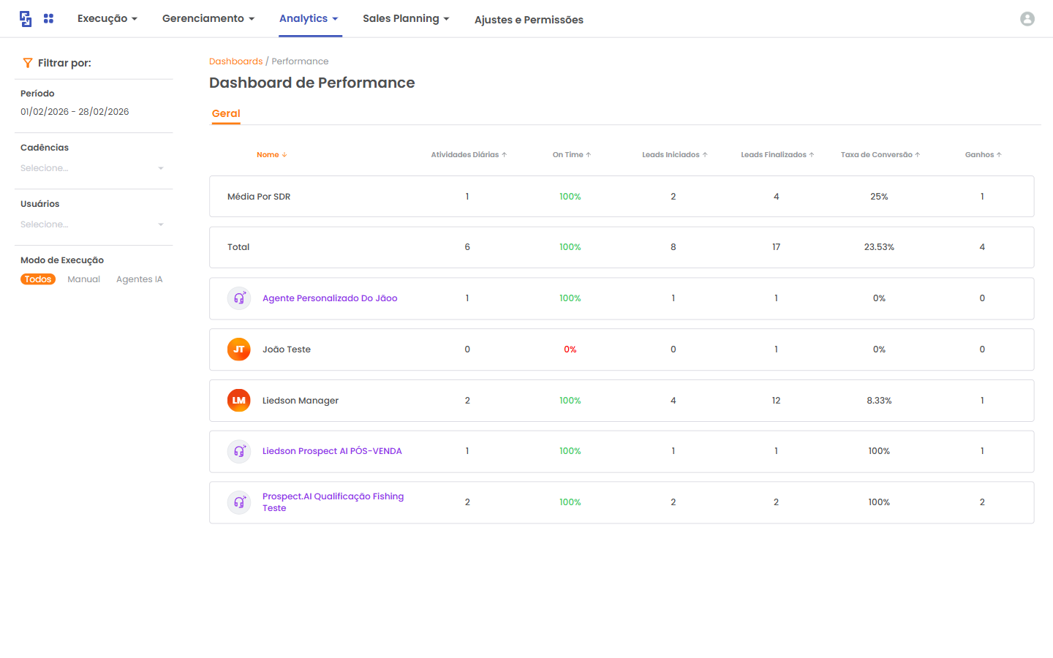Click Liedson Manager's 12 Leads Finalizados value
1053x658 pixels.
click(777, 401)
